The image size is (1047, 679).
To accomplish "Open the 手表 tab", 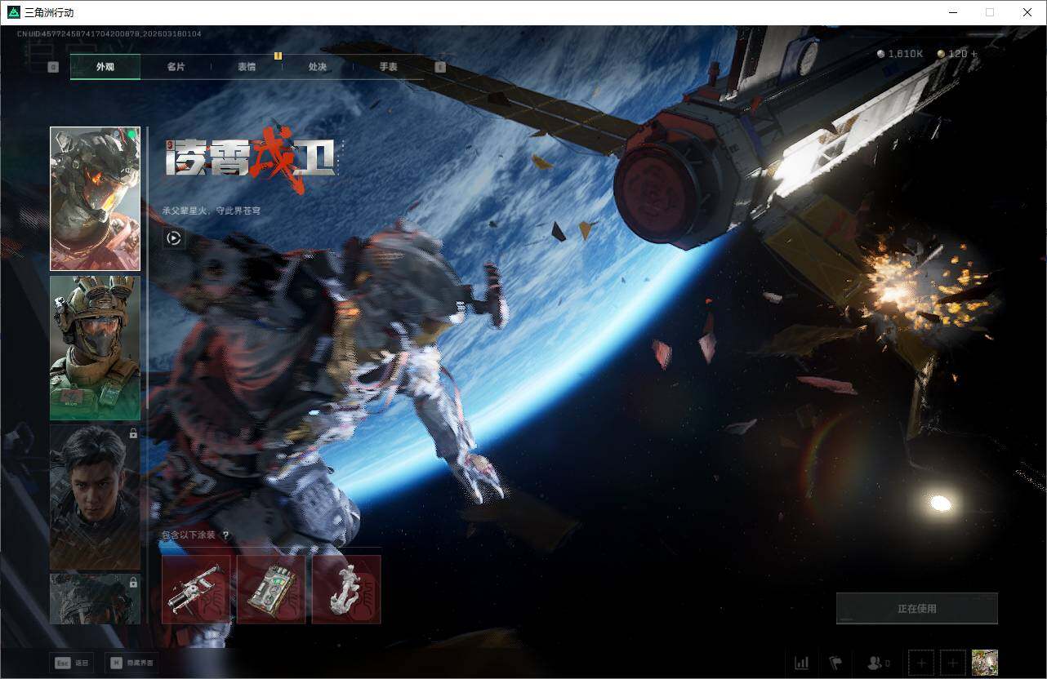I will click(x=387, y=67).
